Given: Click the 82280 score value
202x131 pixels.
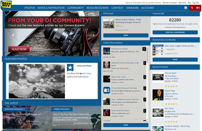Looking at the screenshot, I should pos(175,20).
